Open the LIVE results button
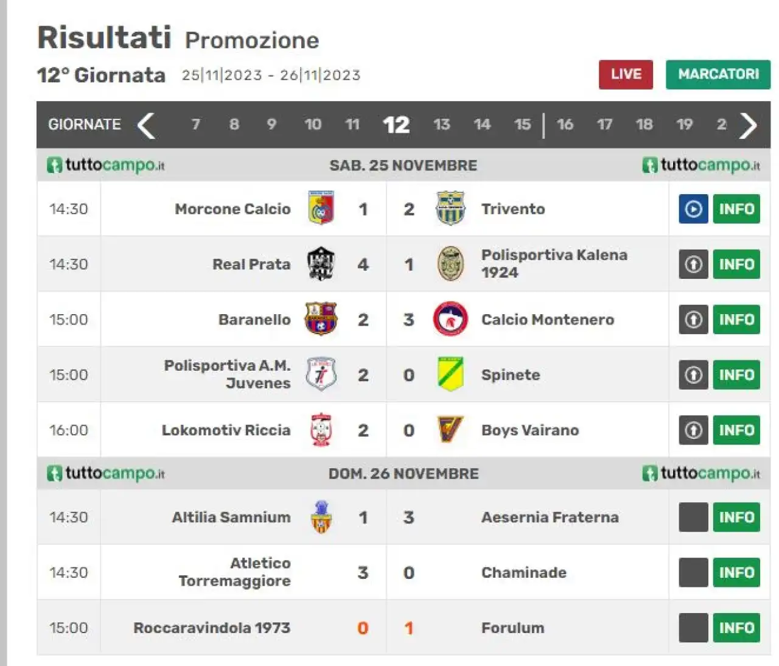This screenshot has width=779, height=666. click(x=626, y=74)
